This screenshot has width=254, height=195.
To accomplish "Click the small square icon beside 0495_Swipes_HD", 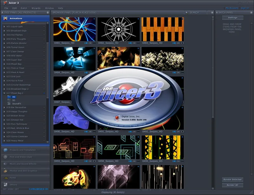I will (182, 161).
